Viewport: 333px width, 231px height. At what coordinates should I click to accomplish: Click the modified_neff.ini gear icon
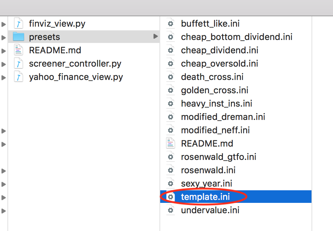170,130
